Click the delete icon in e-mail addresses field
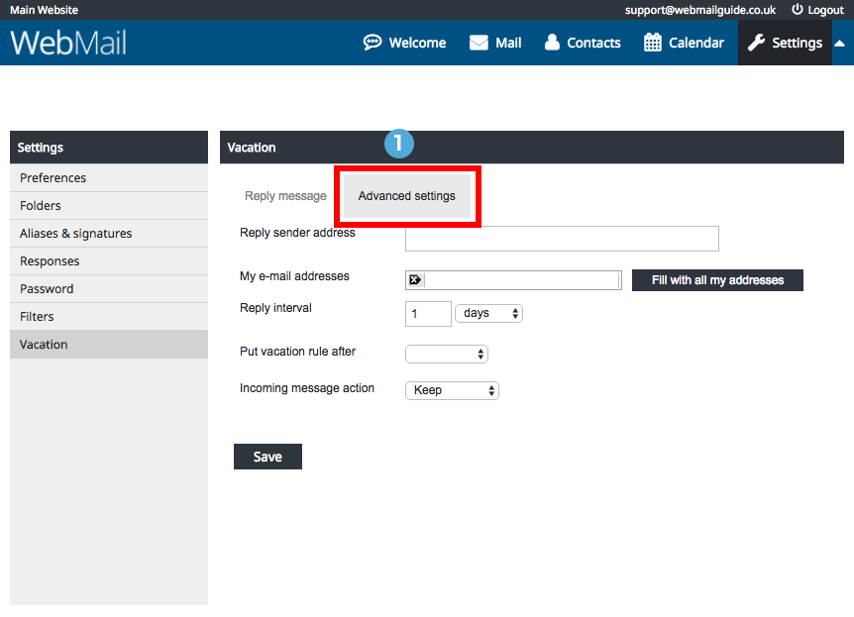 point(415,280)
